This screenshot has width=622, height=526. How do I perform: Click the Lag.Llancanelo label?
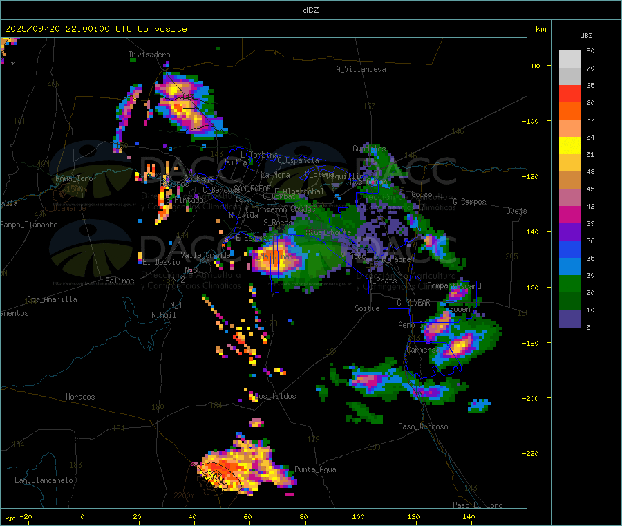pos(44,480)
